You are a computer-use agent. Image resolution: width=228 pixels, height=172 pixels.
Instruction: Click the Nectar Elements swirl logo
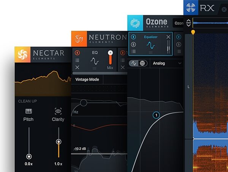click(x=22, y=55)
